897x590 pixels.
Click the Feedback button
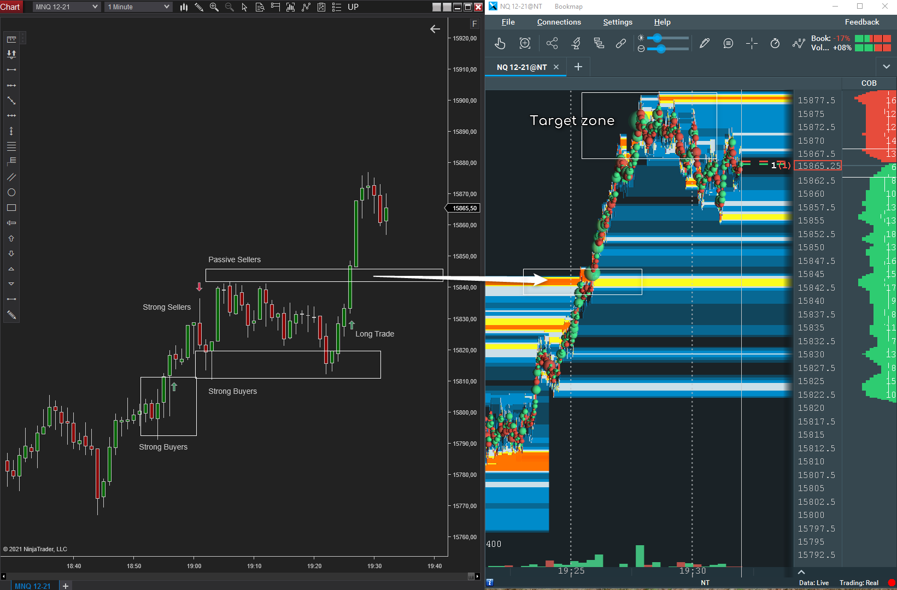pos(862,22)
